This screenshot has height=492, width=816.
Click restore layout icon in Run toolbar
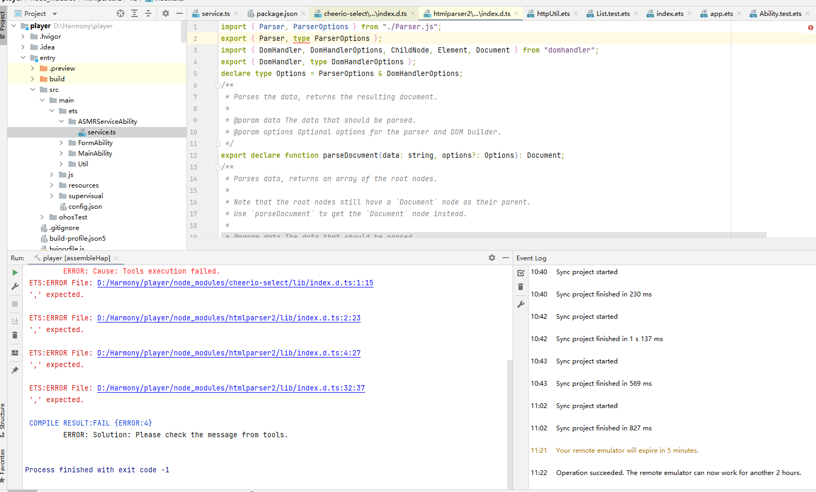(15, 353)
